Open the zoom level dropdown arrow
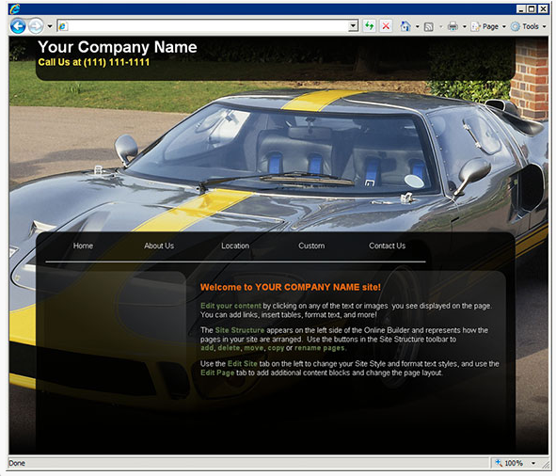 coord(533,463)
